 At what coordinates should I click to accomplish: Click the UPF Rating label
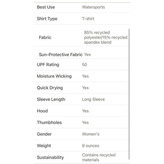click(48, 65)
